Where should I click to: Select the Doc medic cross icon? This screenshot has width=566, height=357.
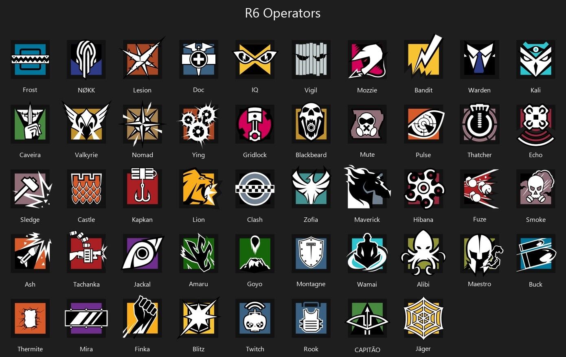(199, 59)
